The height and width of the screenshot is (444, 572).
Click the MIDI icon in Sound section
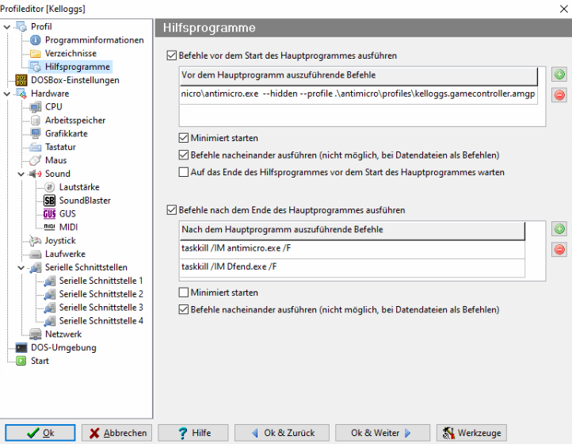click(x=49, y=228)
